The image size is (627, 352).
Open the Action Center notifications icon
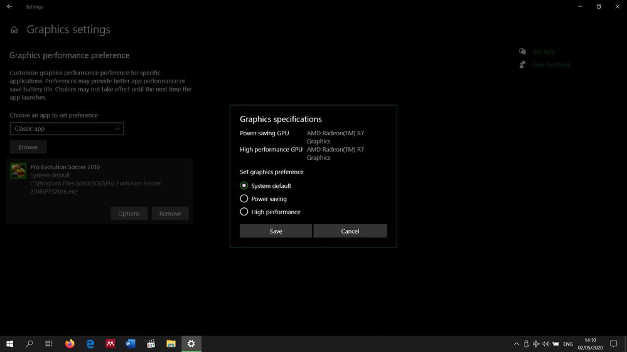point(613,344)
